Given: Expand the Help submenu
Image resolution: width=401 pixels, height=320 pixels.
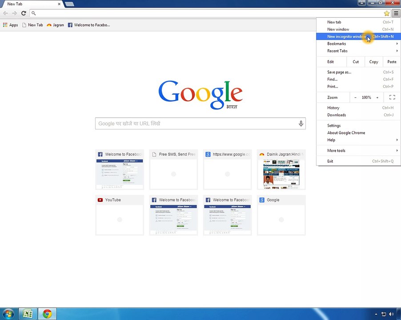Looking at the screenshot, I should tap(358, 140).
